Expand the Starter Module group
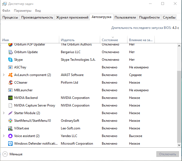The image size is (182, 161). [x=4, y=113]
